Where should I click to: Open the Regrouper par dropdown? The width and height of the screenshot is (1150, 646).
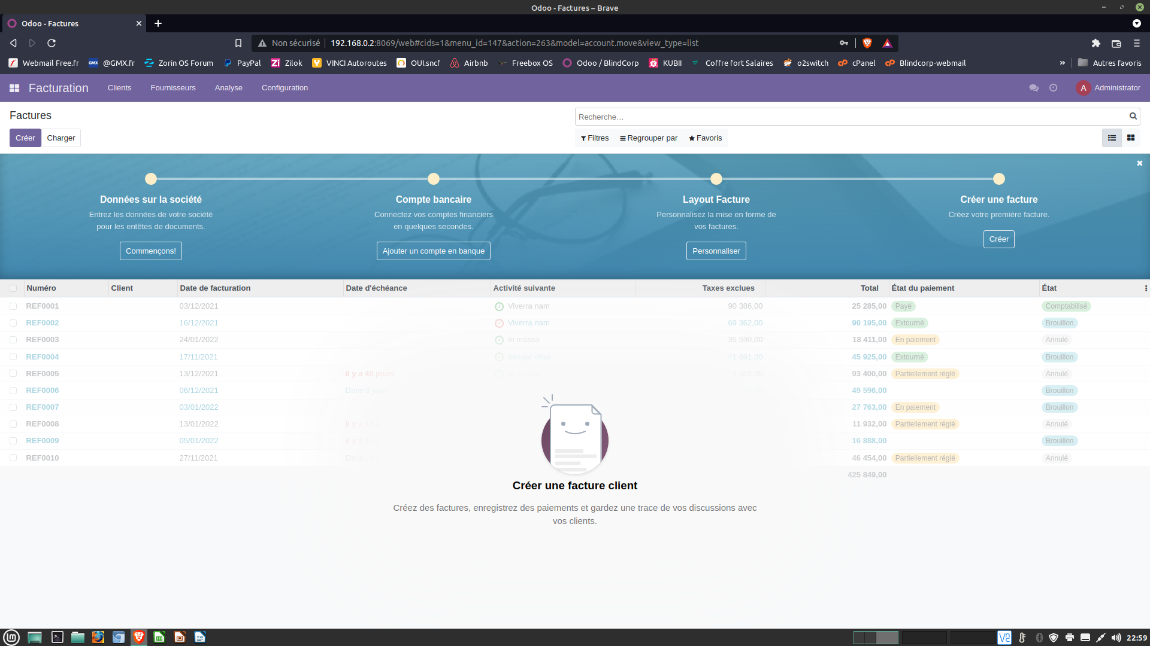click(x=649, y=138)
